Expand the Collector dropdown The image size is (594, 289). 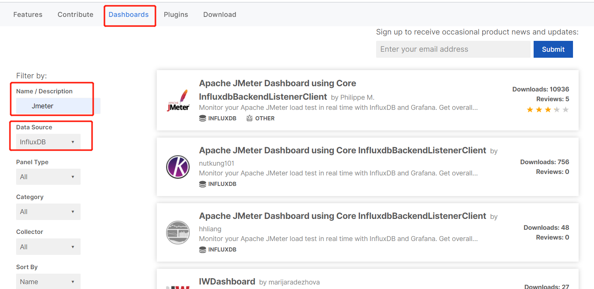pyautogui.click(x=48, y=247)
